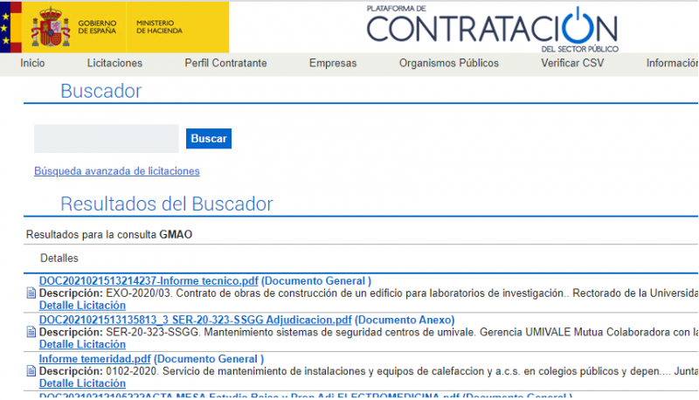
Task: Click document icon beside Informe tecnico row
Action: tap(31, 293)
